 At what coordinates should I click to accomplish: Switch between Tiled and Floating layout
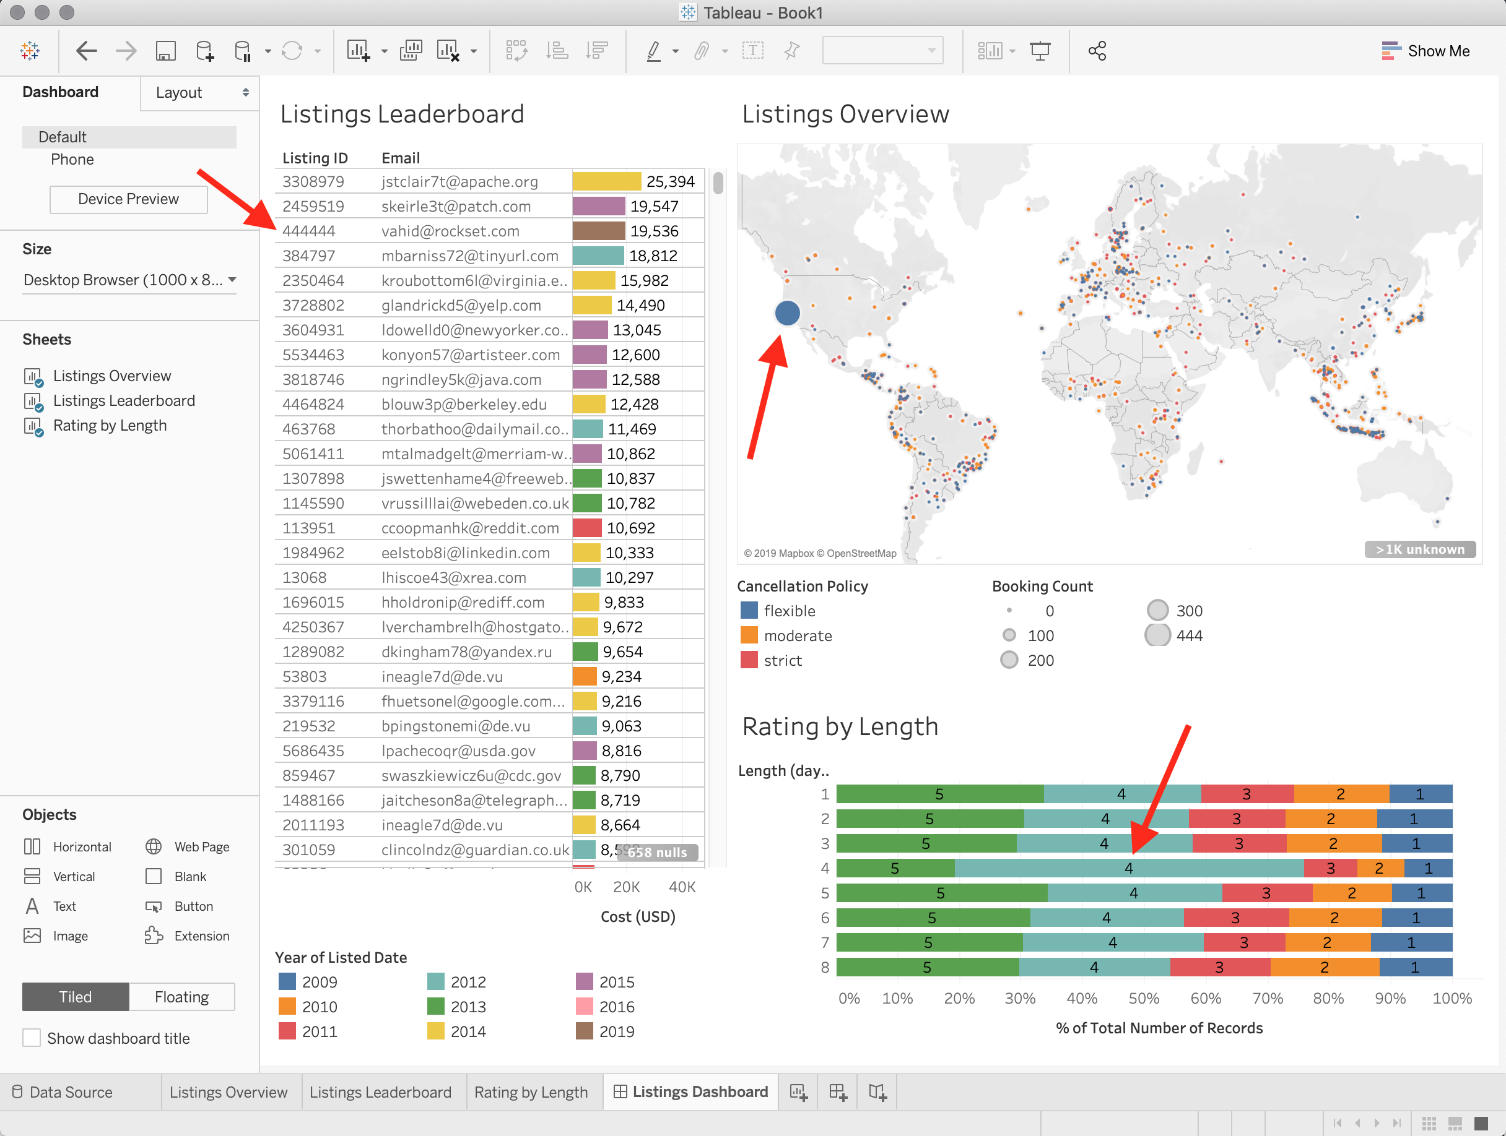[183, 996]
